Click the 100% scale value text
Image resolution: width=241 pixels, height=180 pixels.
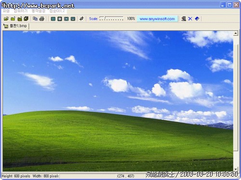point(131,19)
